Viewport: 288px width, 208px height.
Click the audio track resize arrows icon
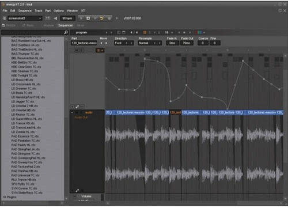point(77,191)
